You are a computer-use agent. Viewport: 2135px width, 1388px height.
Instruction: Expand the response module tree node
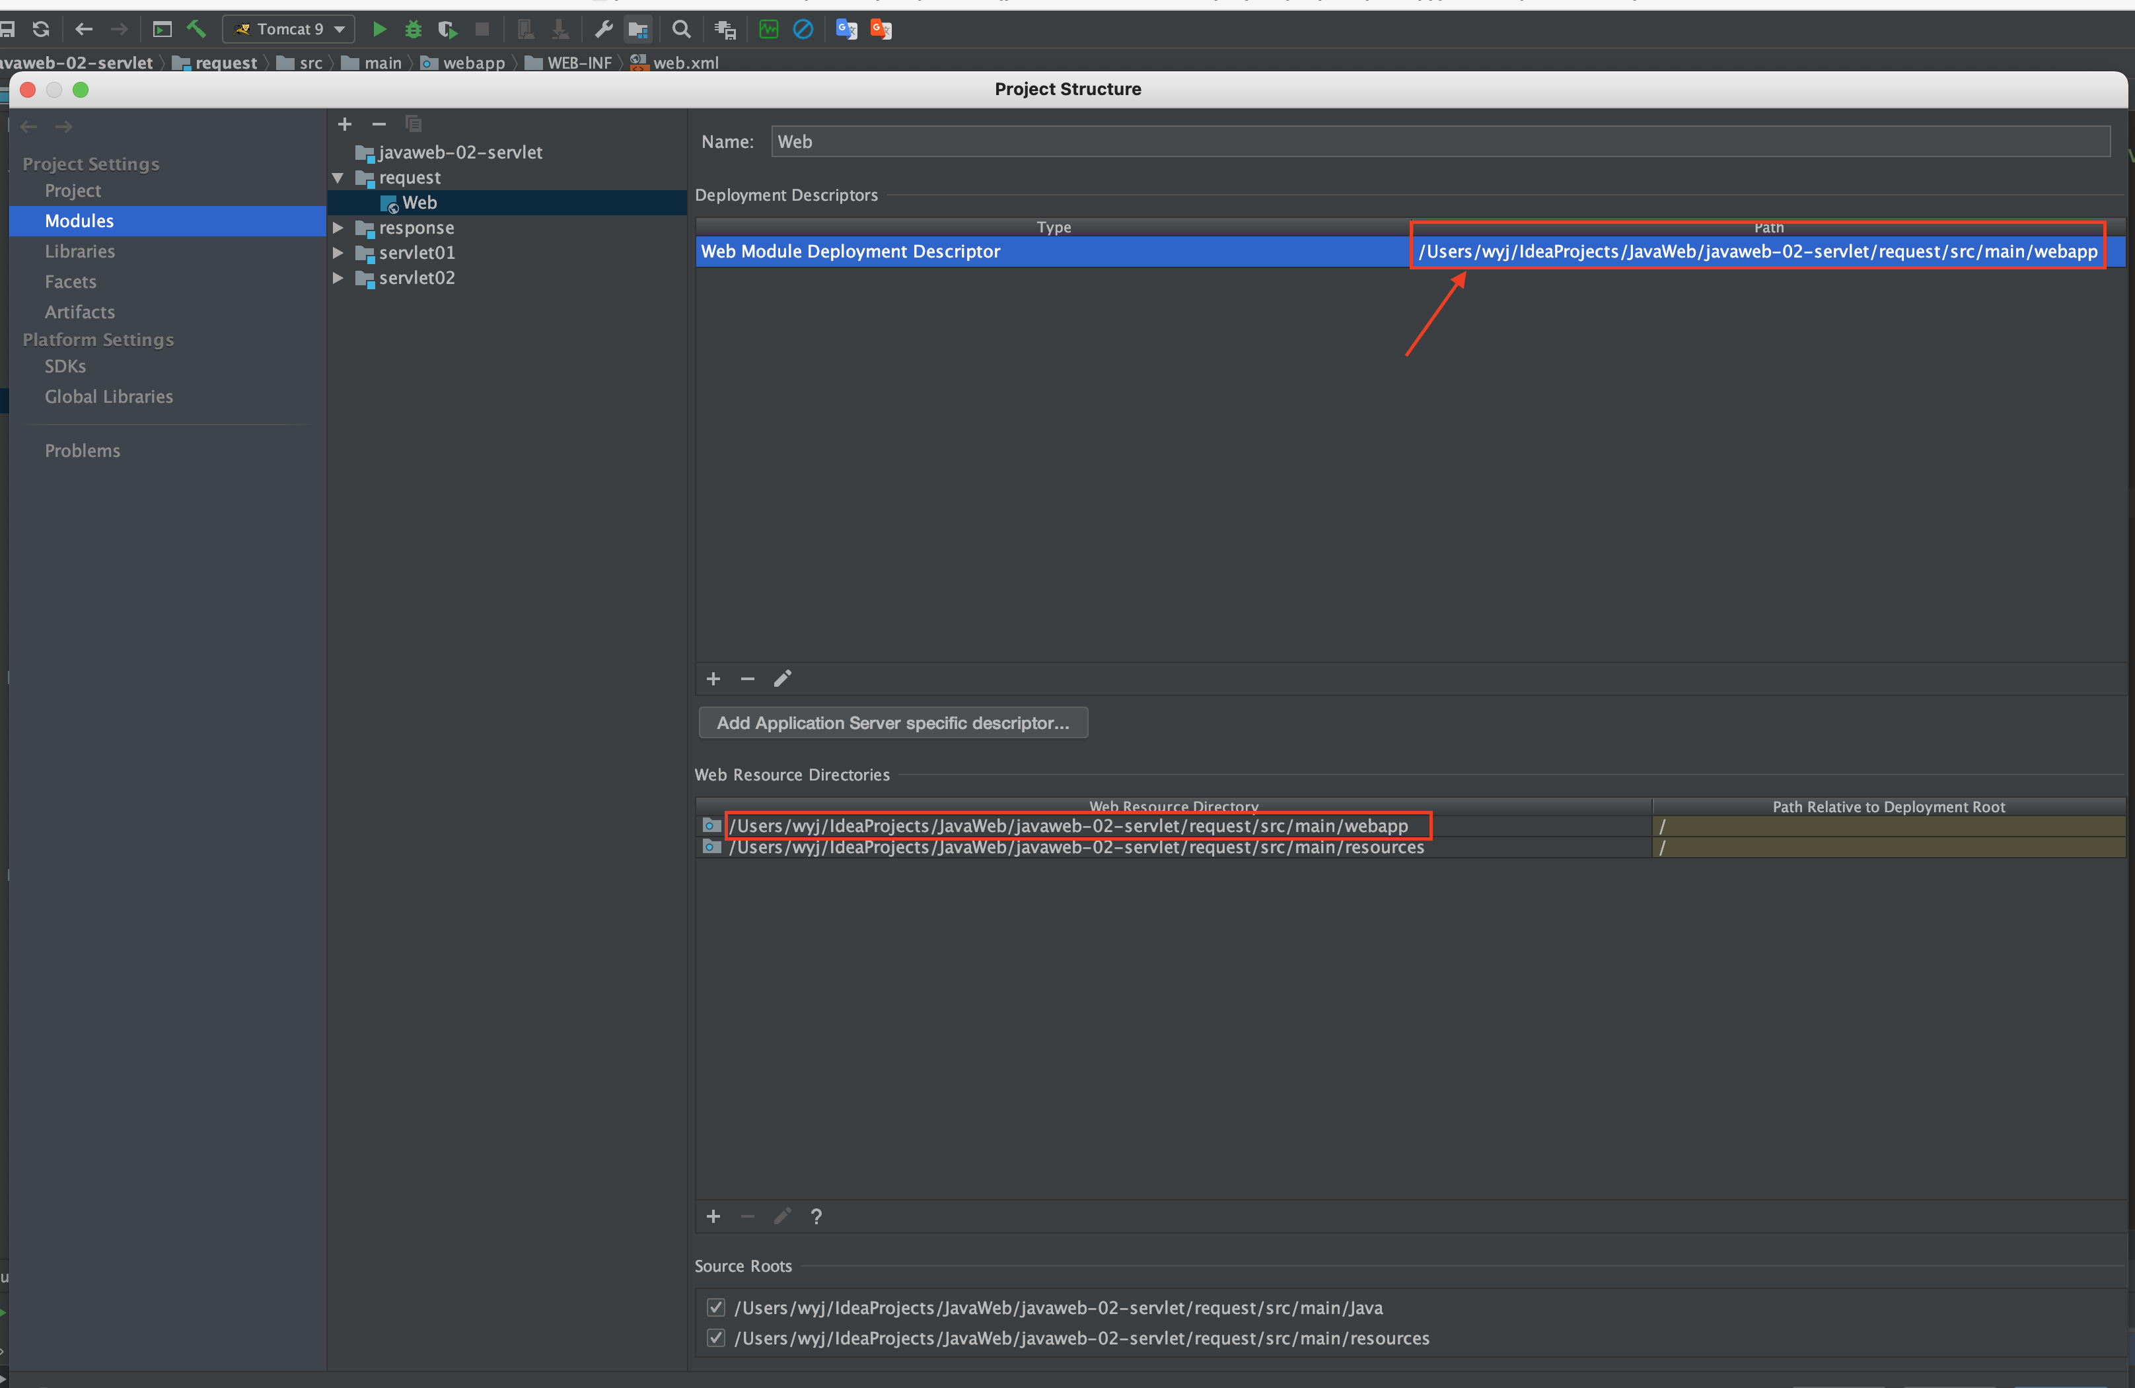tap(338, 228)
